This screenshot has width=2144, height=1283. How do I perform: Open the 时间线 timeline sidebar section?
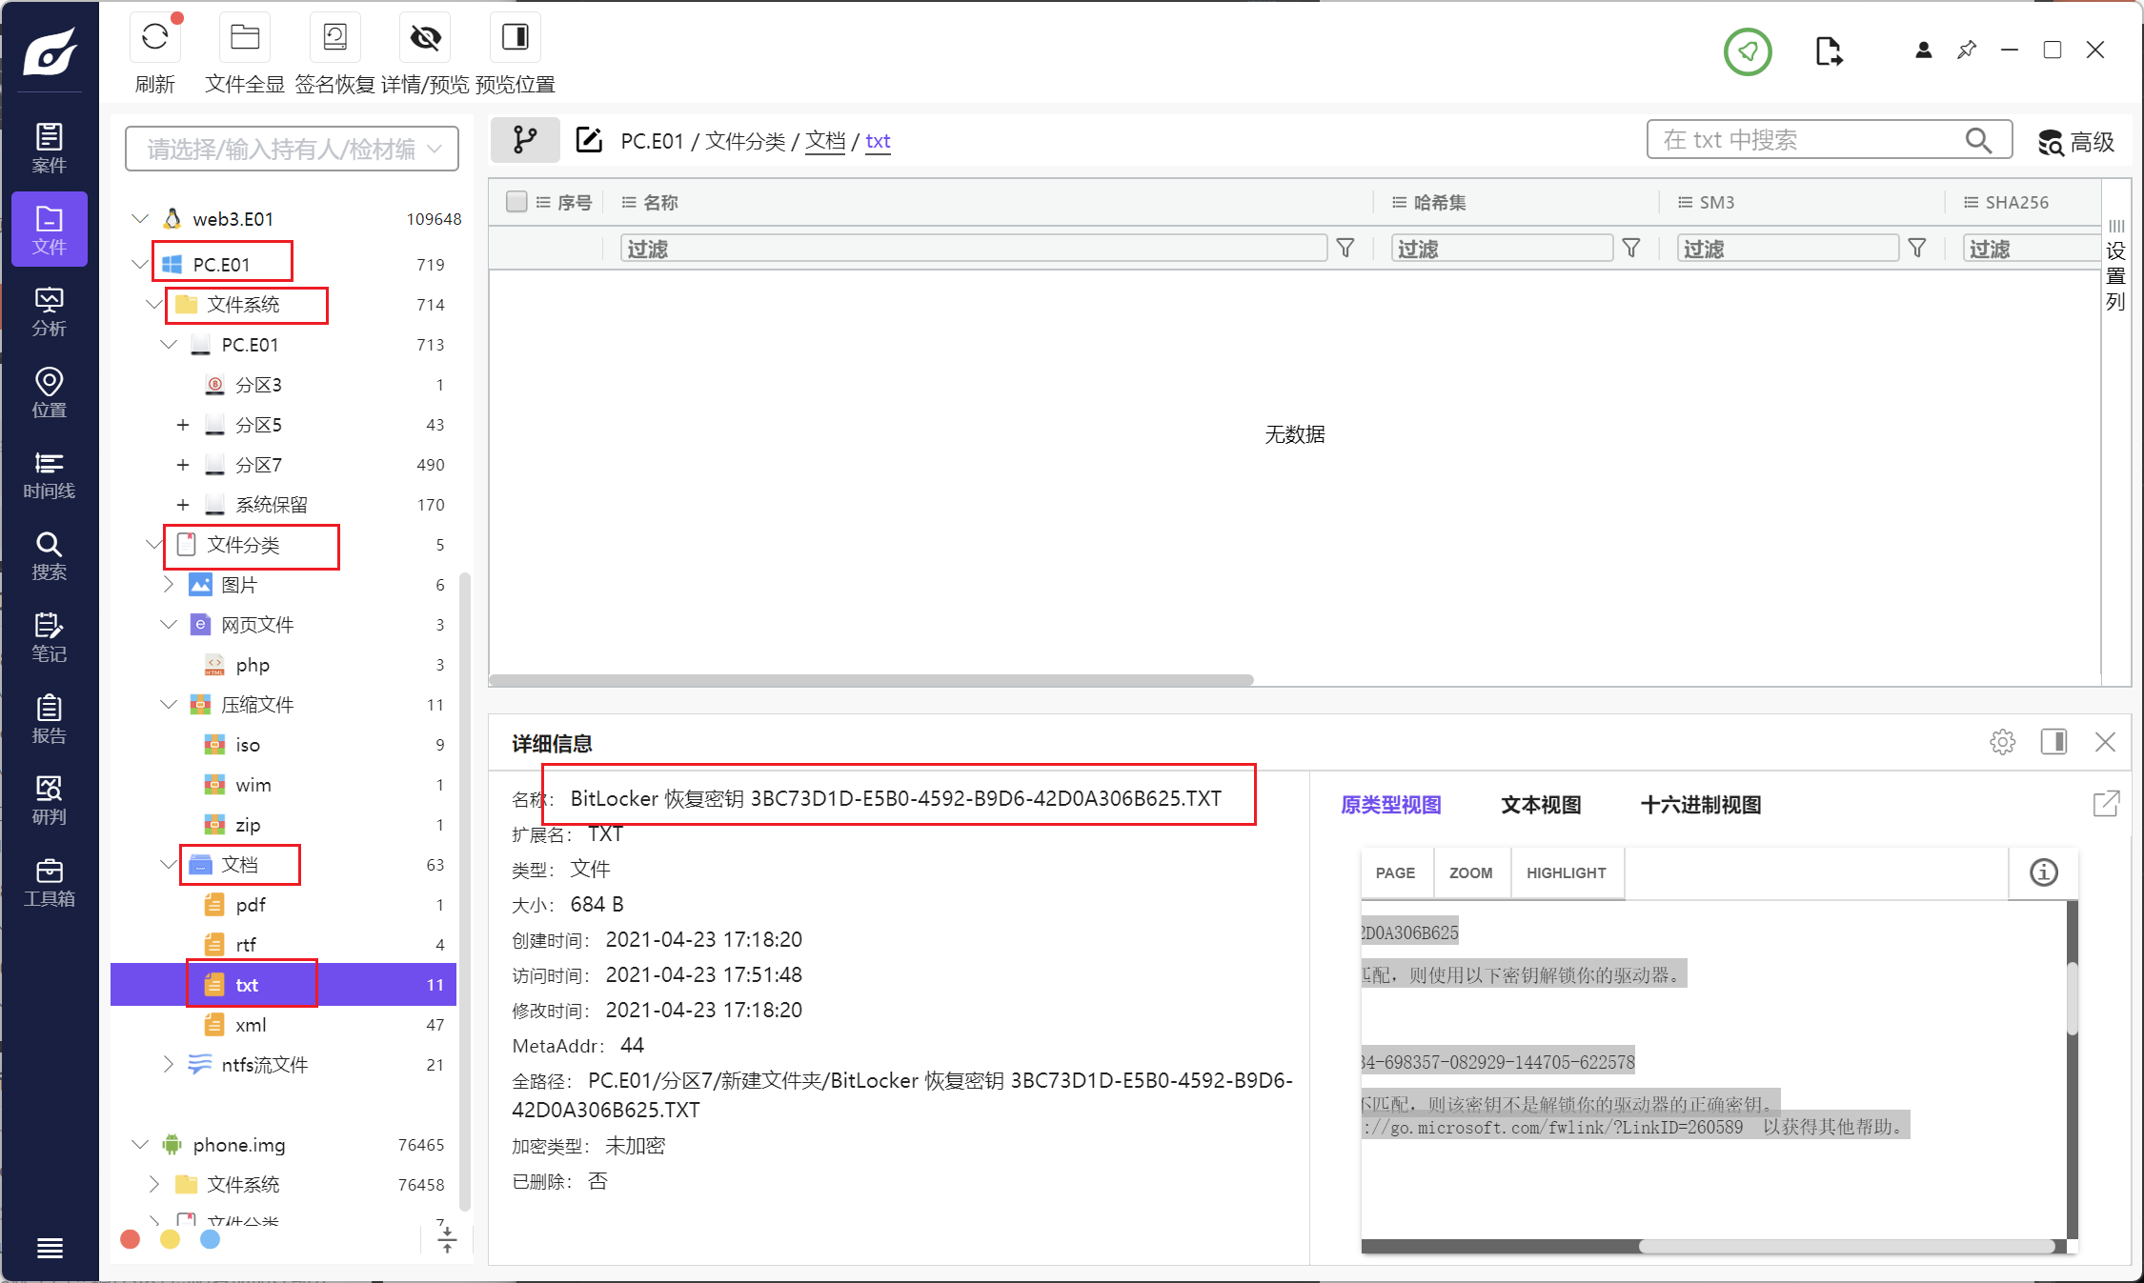click(x=50, y=474)
